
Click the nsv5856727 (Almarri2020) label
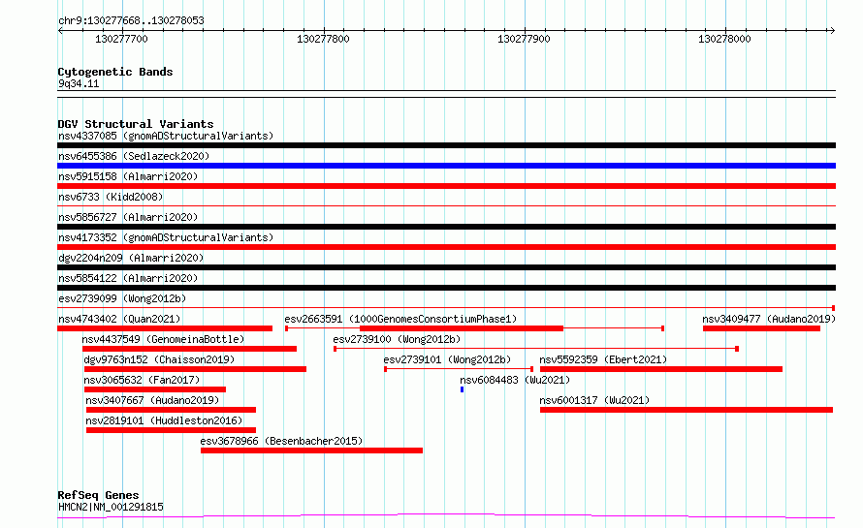(x=128, y=217)
